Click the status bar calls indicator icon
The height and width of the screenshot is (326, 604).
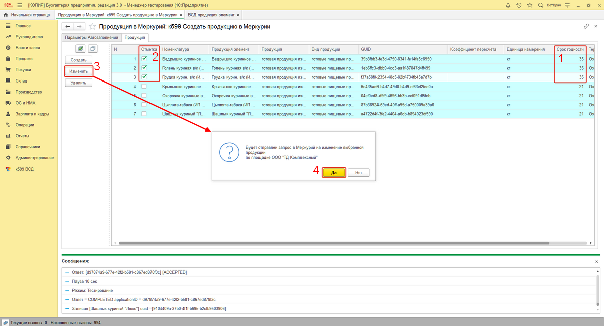pos(5,322)
